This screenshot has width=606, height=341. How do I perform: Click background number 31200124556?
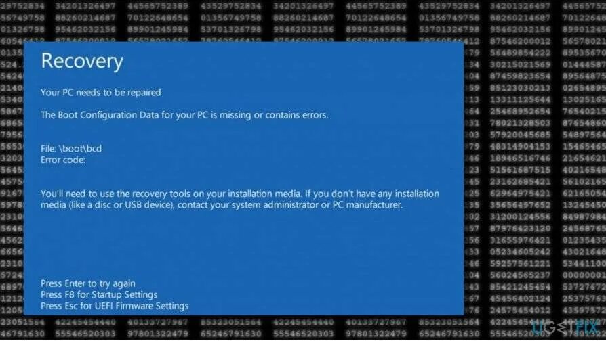click(x=520, y=217)
